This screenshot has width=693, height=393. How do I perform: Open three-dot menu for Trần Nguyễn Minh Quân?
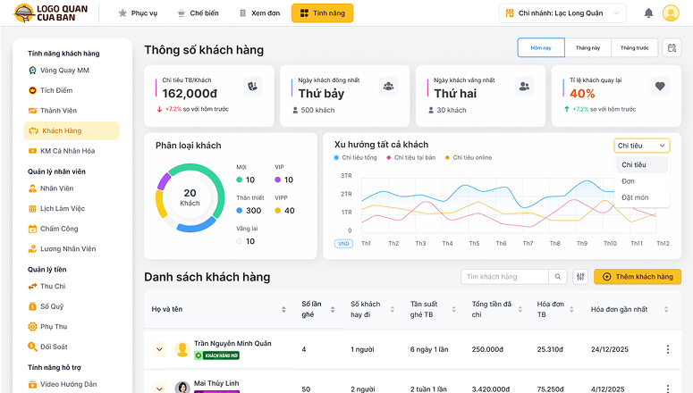pos(667,349)
